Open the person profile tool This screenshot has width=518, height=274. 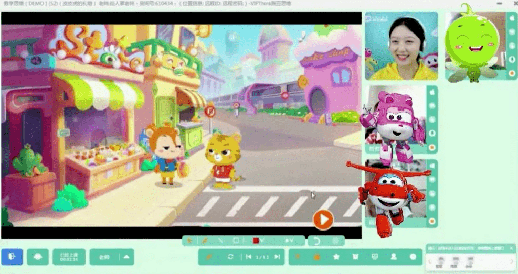(x=394, y=257)
